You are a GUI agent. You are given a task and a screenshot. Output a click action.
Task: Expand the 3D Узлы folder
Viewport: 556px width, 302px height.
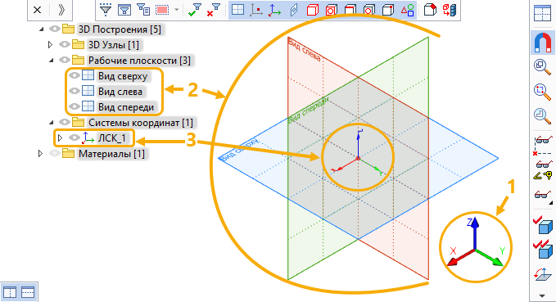coord(50,45)
